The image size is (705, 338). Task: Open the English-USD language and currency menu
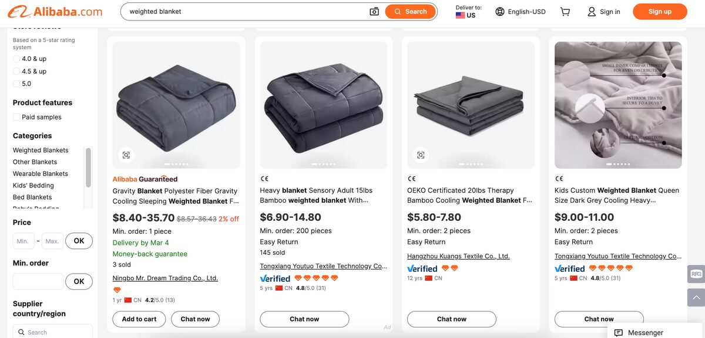point(520,11)
